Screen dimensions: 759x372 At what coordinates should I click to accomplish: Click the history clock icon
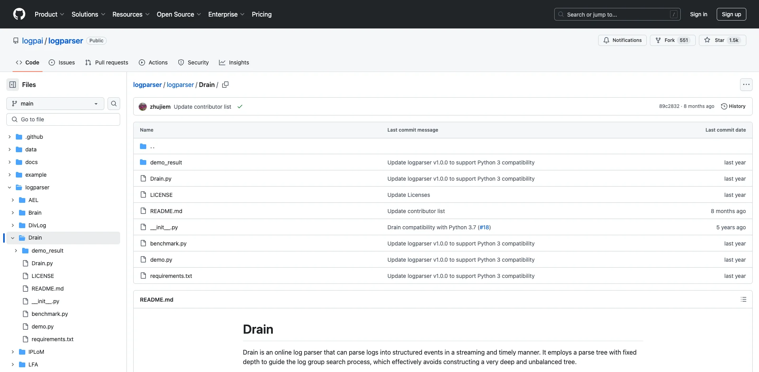coord(724,106)
